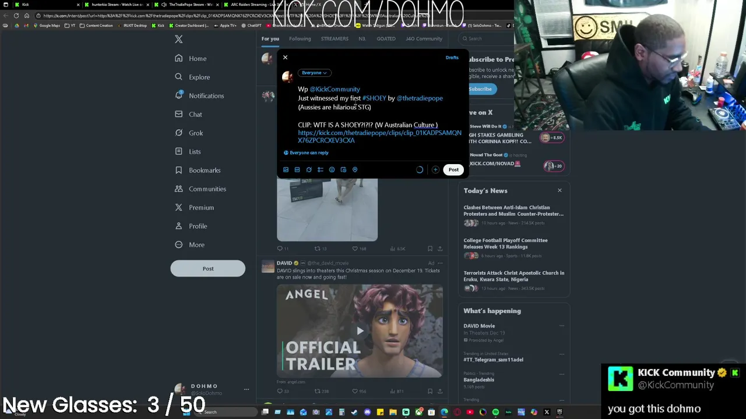The width and height of the screenshot is (746, 419).
Task: Open the Google Maps bookmark
Action: [47, 26]
